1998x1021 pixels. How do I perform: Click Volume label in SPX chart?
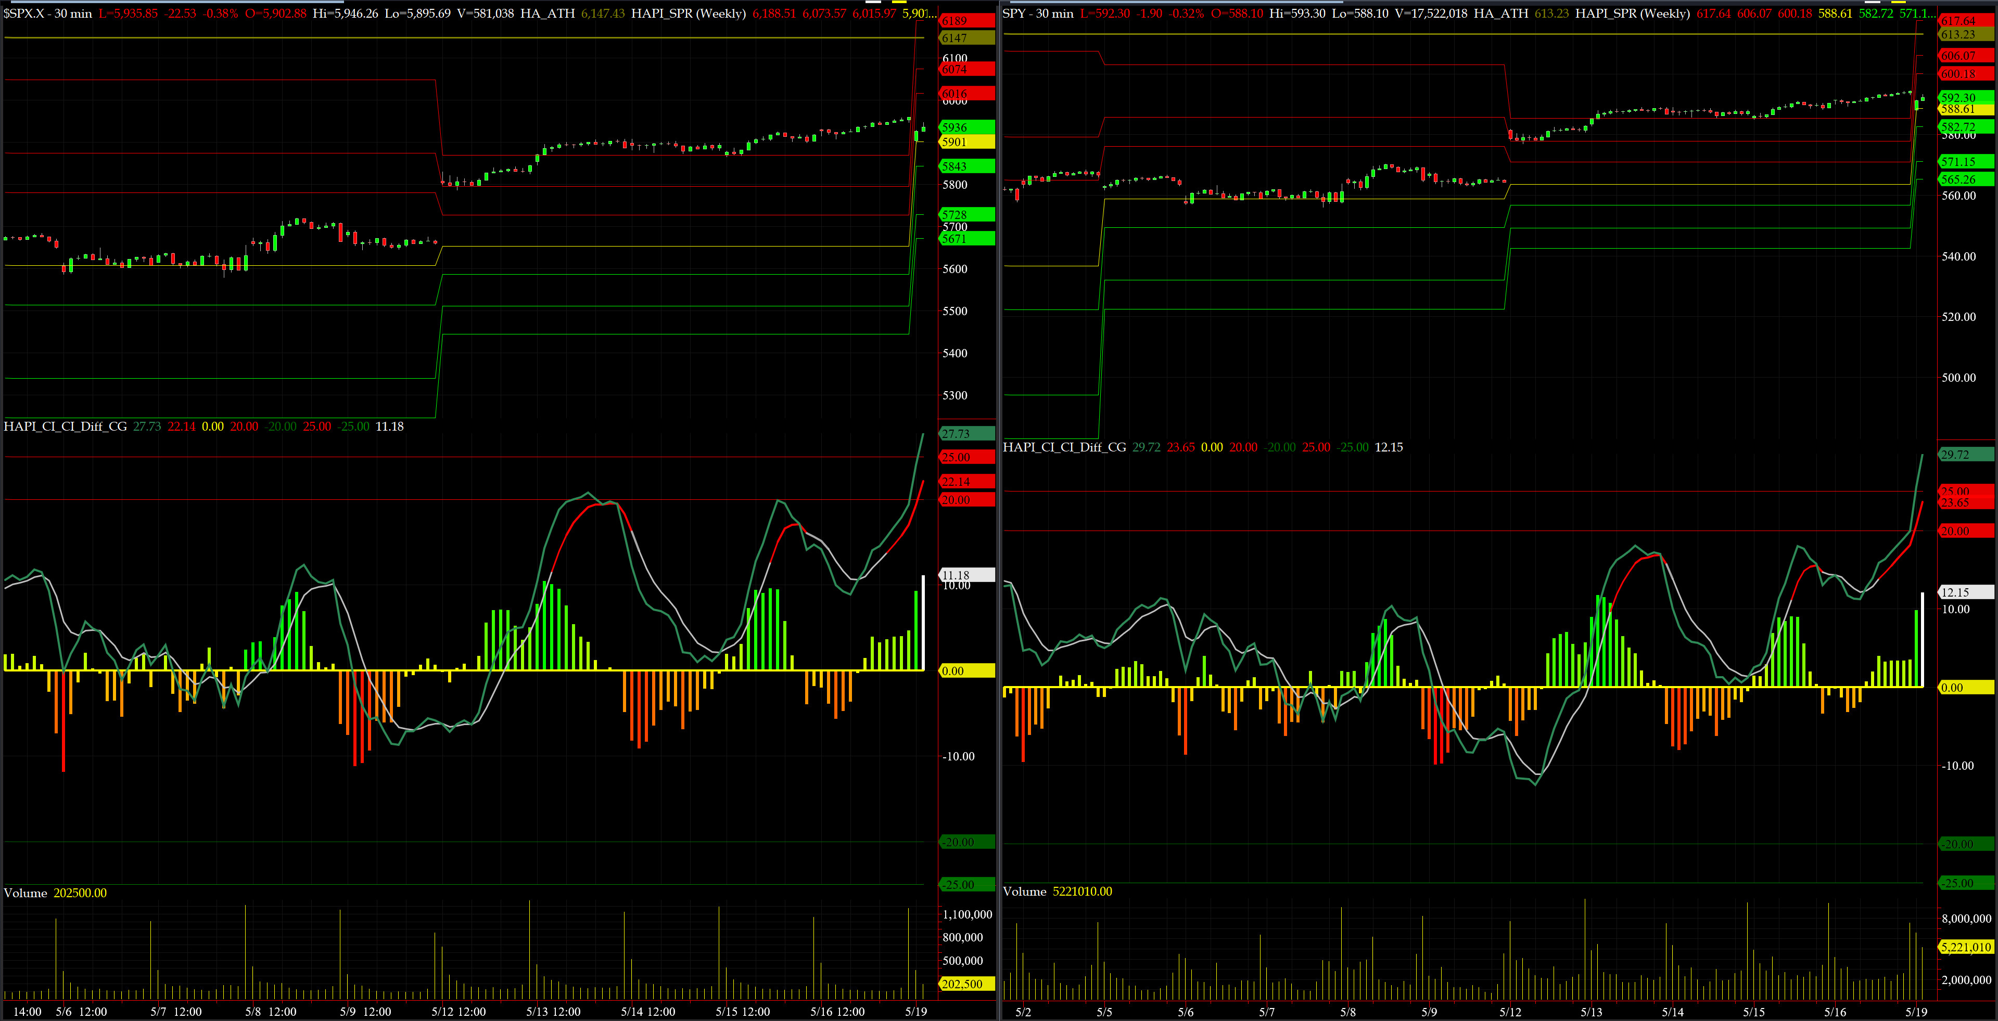pyautogui.click(x=26, y=893)
